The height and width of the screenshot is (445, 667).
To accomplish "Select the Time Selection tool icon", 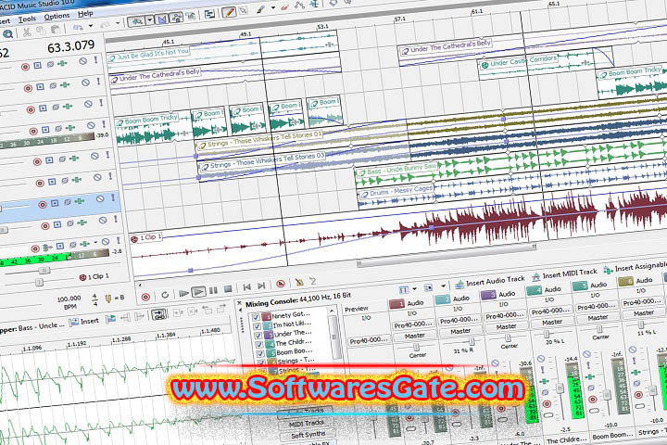I will (x=314, y=4).
